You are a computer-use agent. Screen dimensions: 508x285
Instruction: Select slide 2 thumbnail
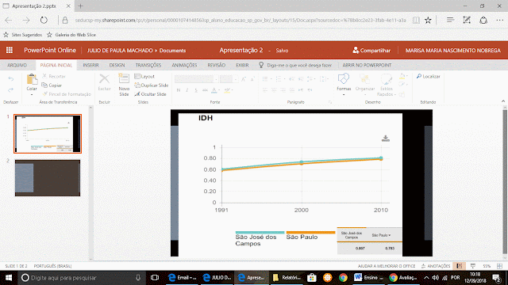(x=48, y=177)
